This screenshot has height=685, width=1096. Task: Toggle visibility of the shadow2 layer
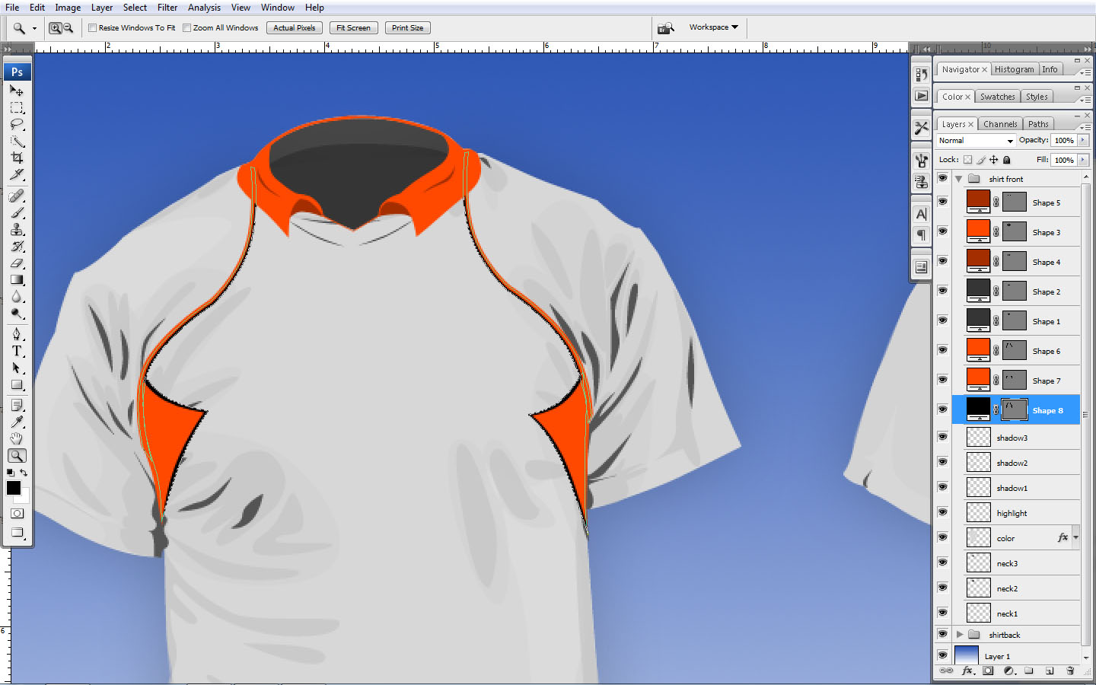tap(942, 462)
